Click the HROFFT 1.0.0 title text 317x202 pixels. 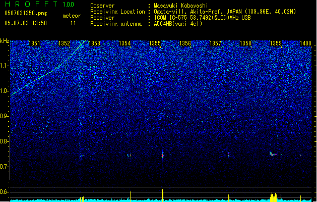[x=39, y=4]
